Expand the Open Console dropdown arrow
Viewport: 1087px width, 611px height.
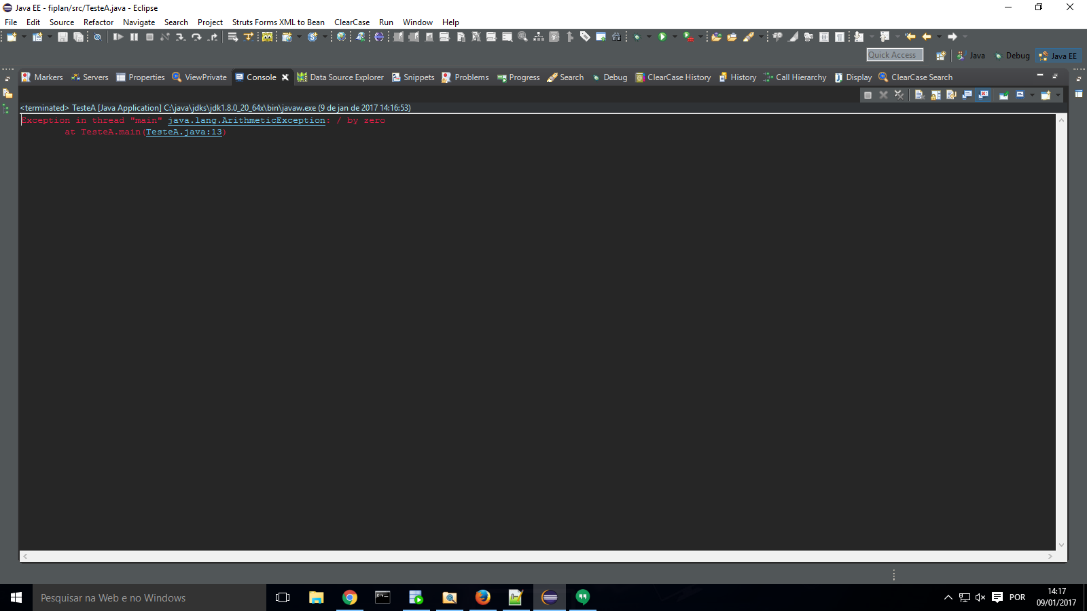1058,95
